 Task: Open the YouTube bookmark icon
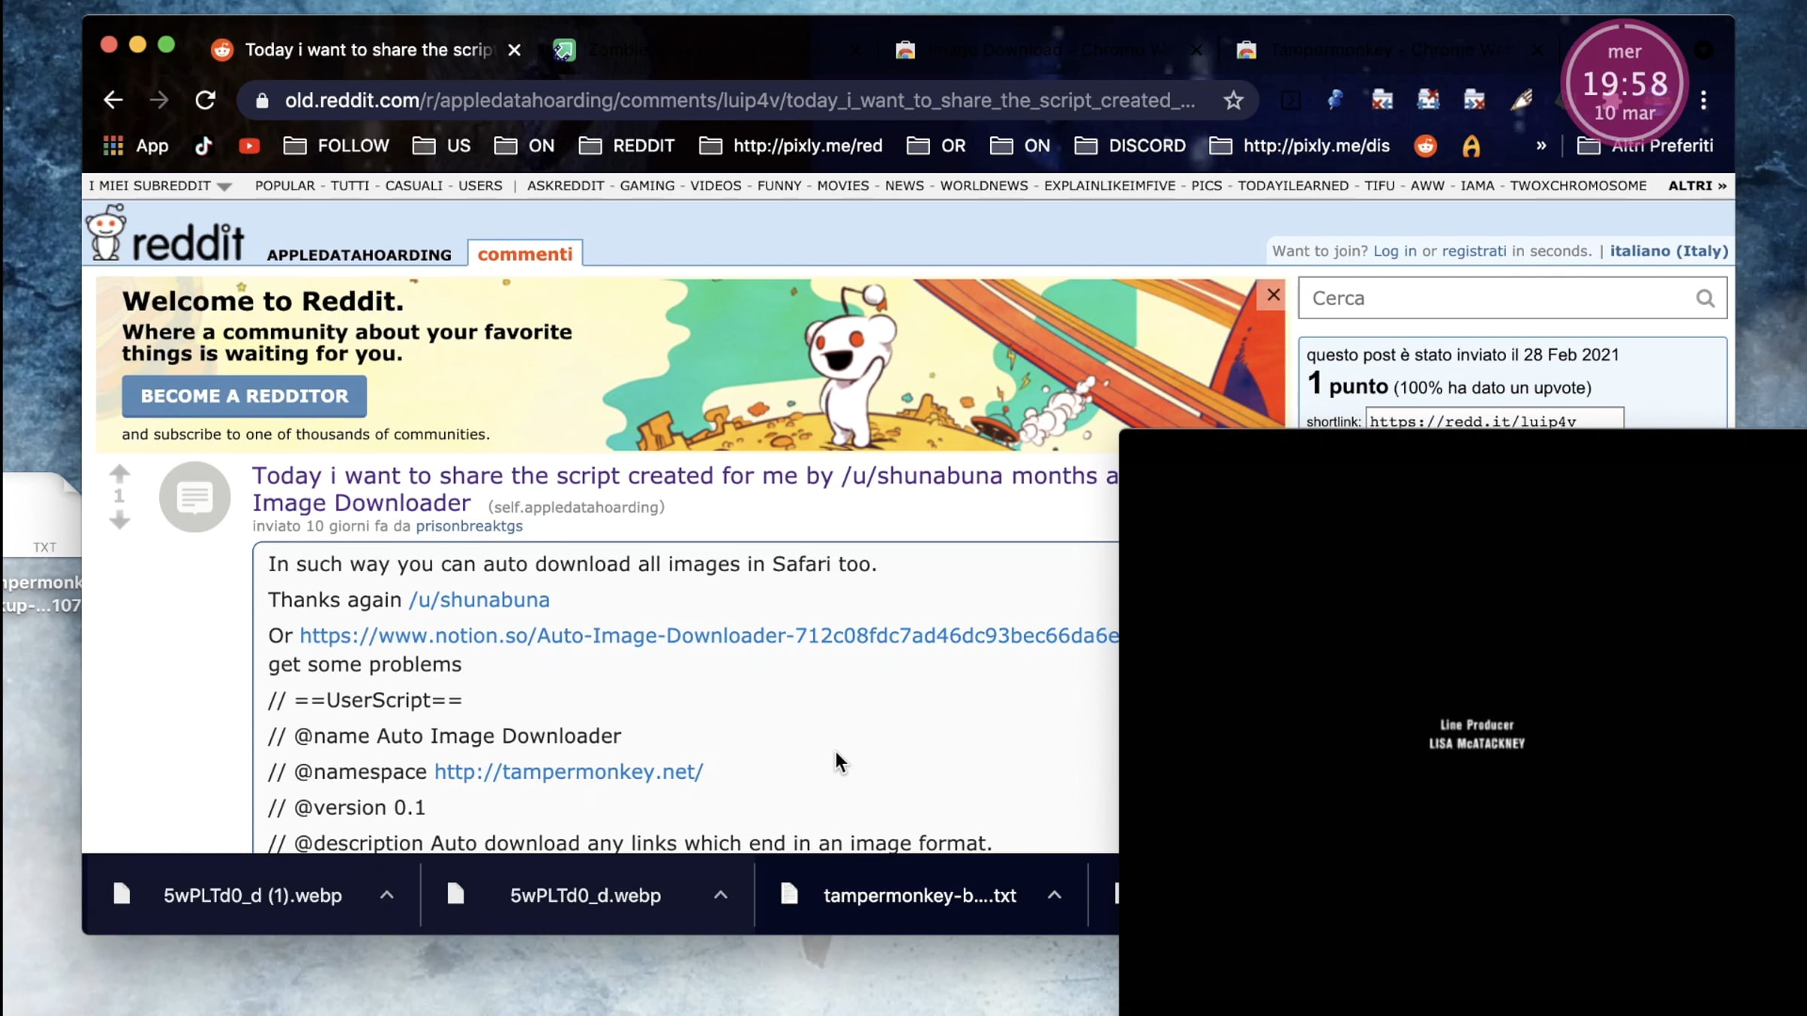pyautogui.click(x=249, y=146)
